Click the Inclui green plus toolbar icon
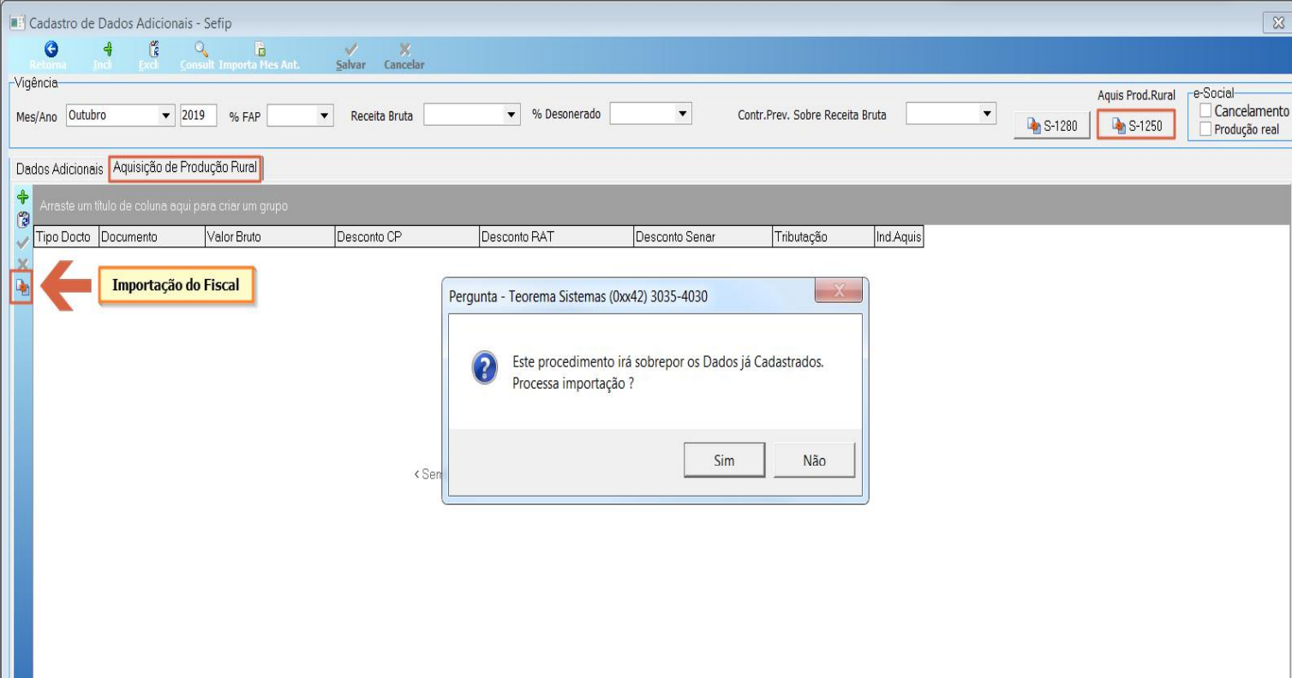The height and width of the screenshot is (678, 1292). pos(108,50)
